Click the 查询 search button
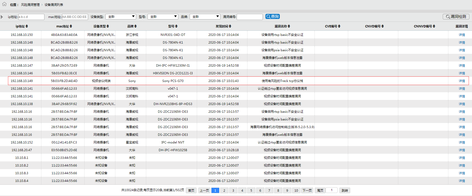The height and width of the screenshot is (196, 472). tap(273, 16)
